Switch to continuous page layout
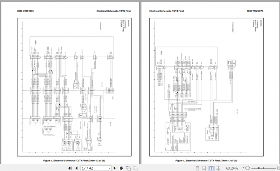280x171 pixels. click(204, 168)
